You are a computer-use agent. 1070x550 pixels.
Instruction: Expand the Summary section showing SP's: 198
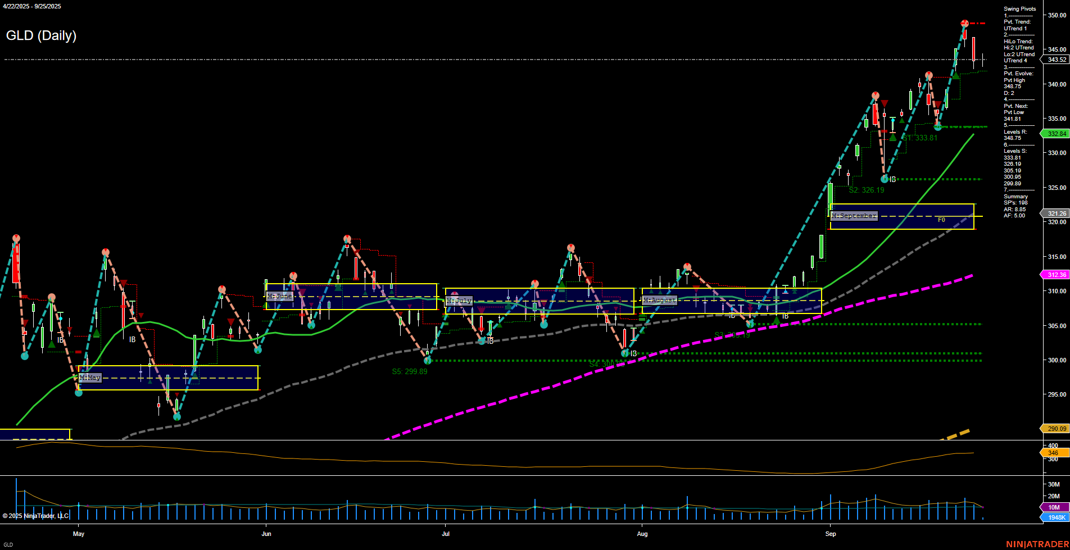point(1014,197)
